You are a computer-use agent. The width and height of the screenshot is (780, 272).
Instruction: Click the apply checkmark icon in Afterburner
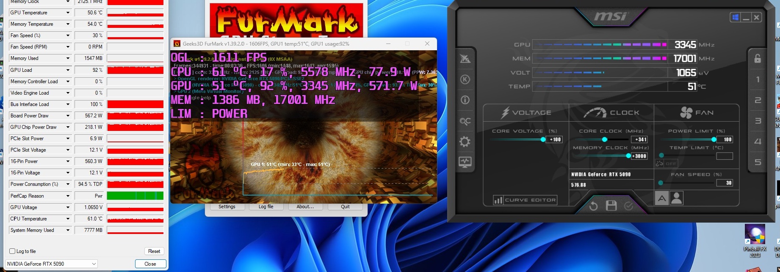coord(629,206)
